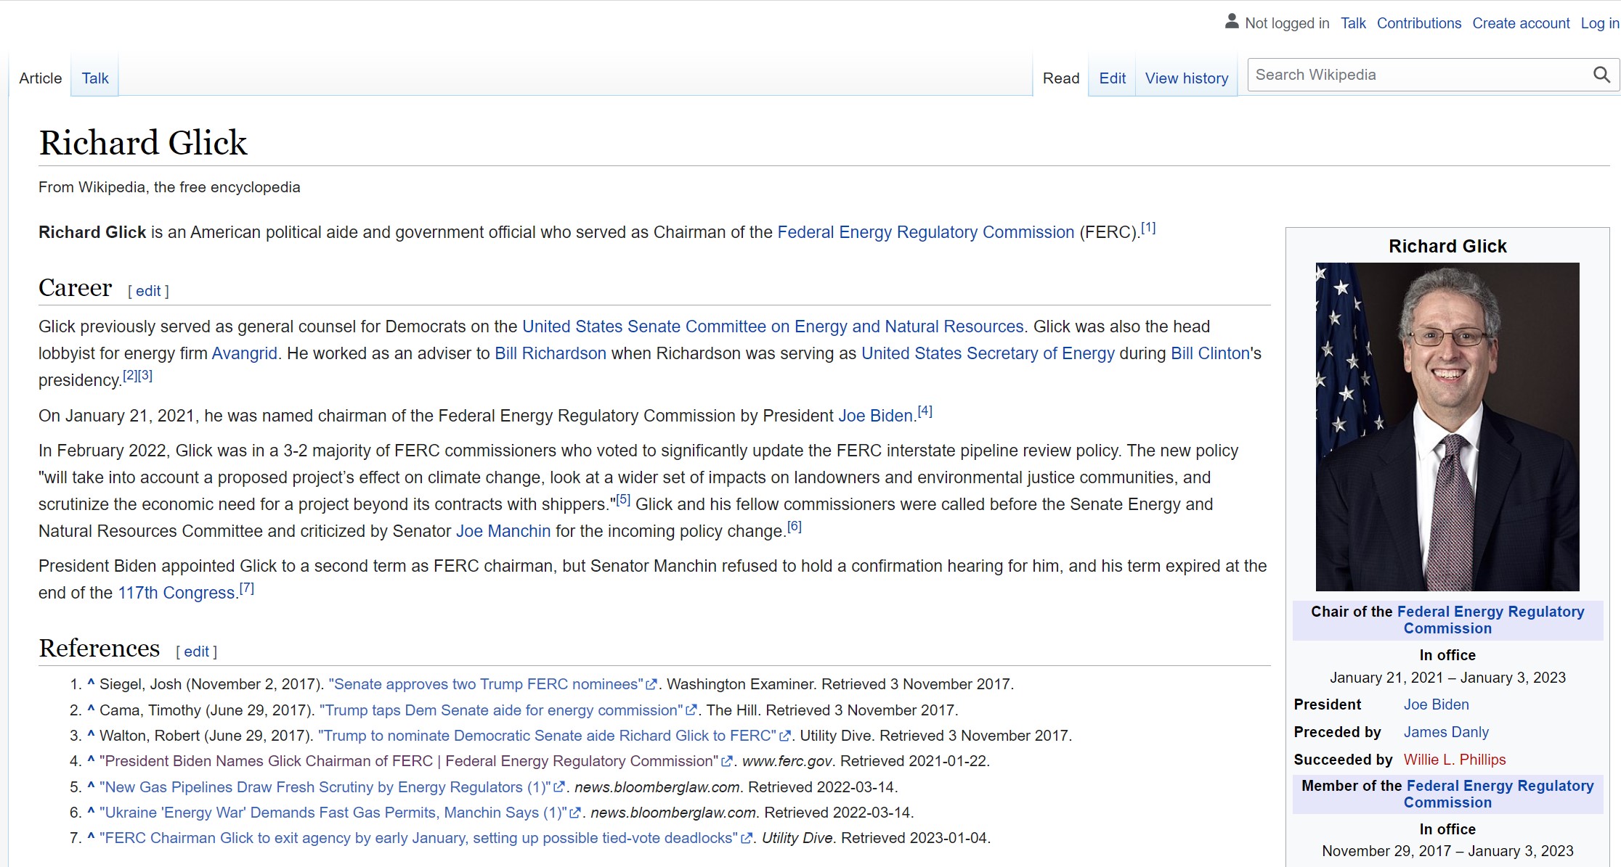The height and width of the screenshot is (867, 1621).
Task: Click citation [3] after presidency
Action: click(145, 376)
